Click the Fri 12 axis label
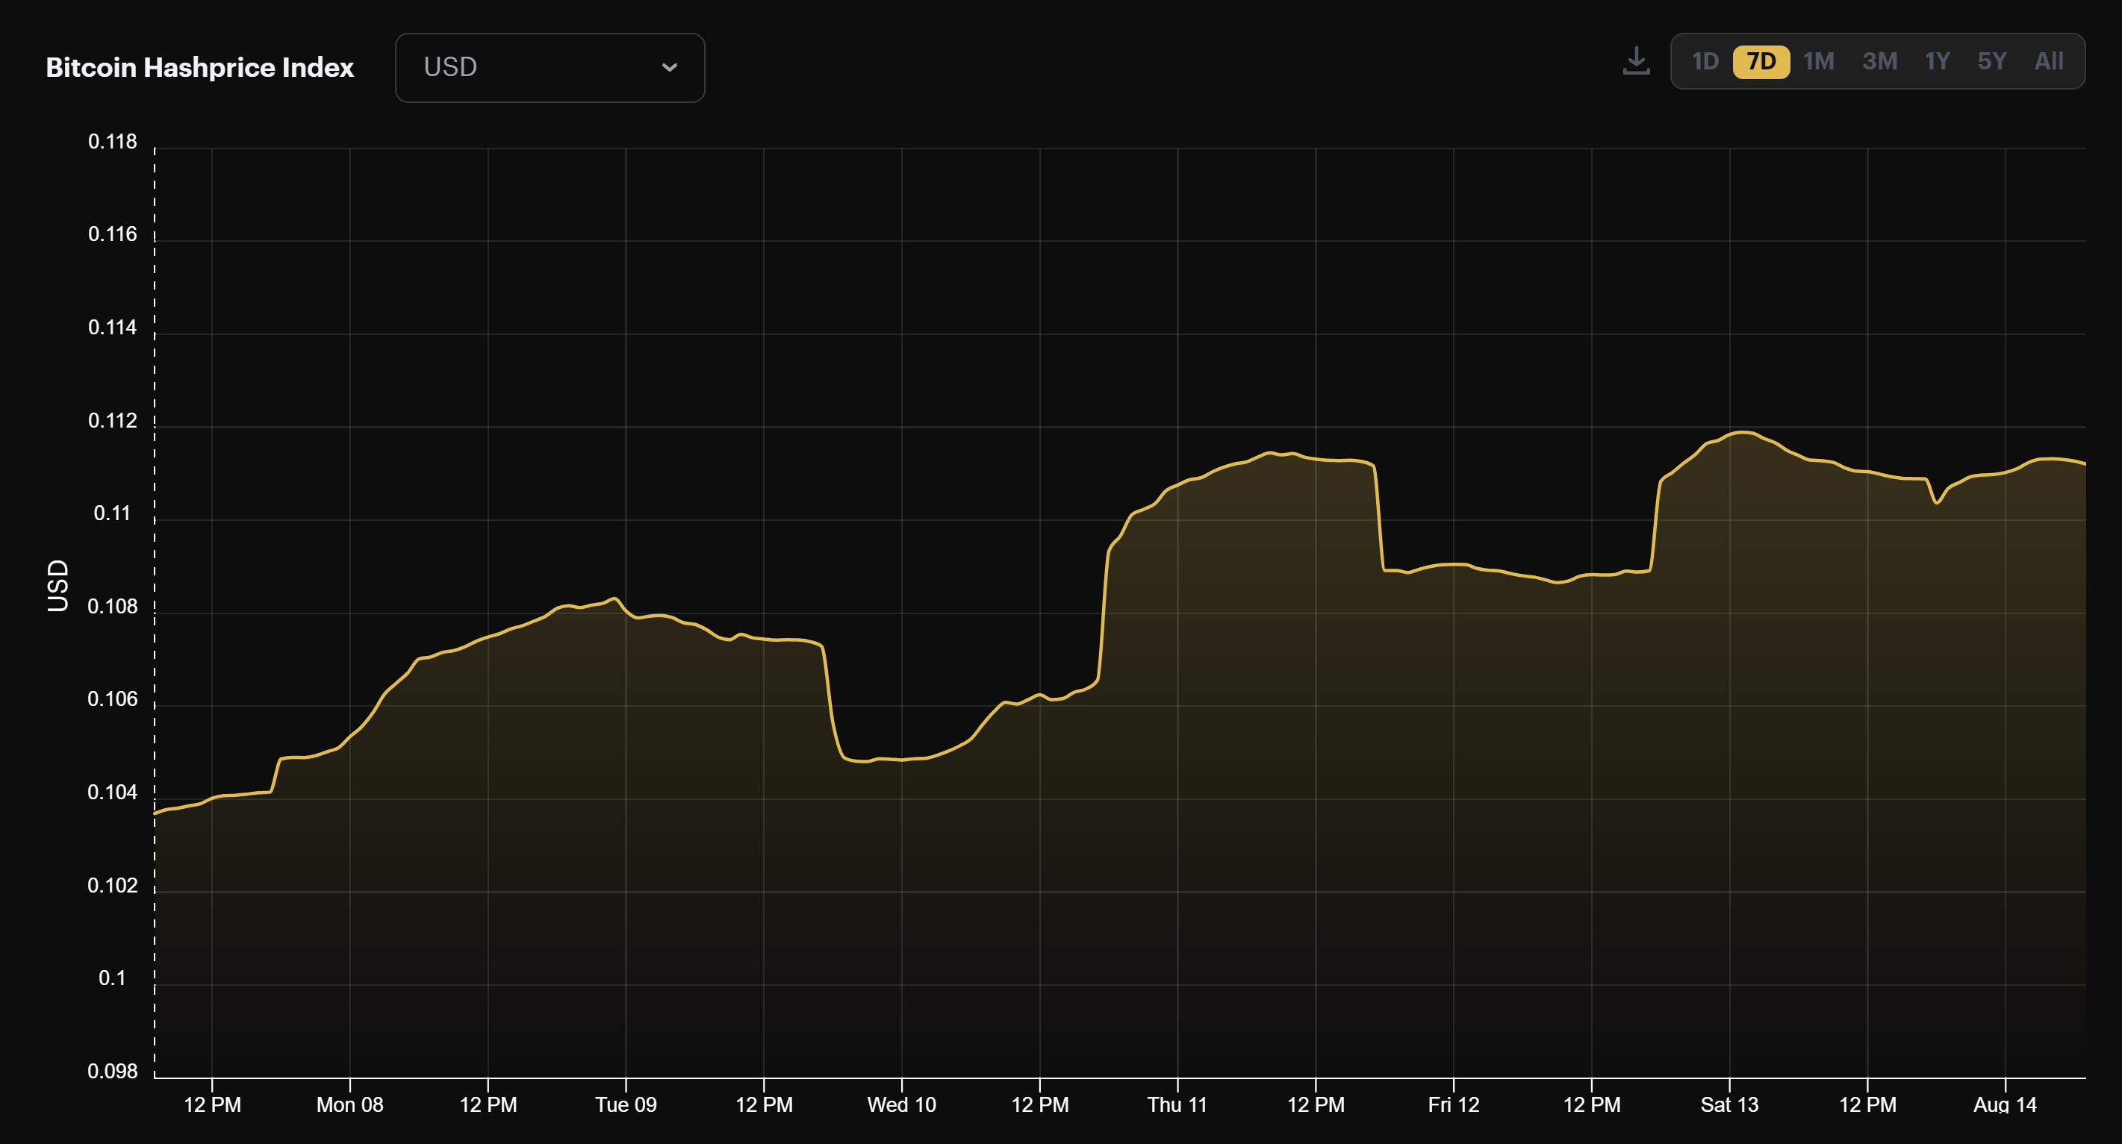The image size is (2122, 1144). pos(1453,1104)
